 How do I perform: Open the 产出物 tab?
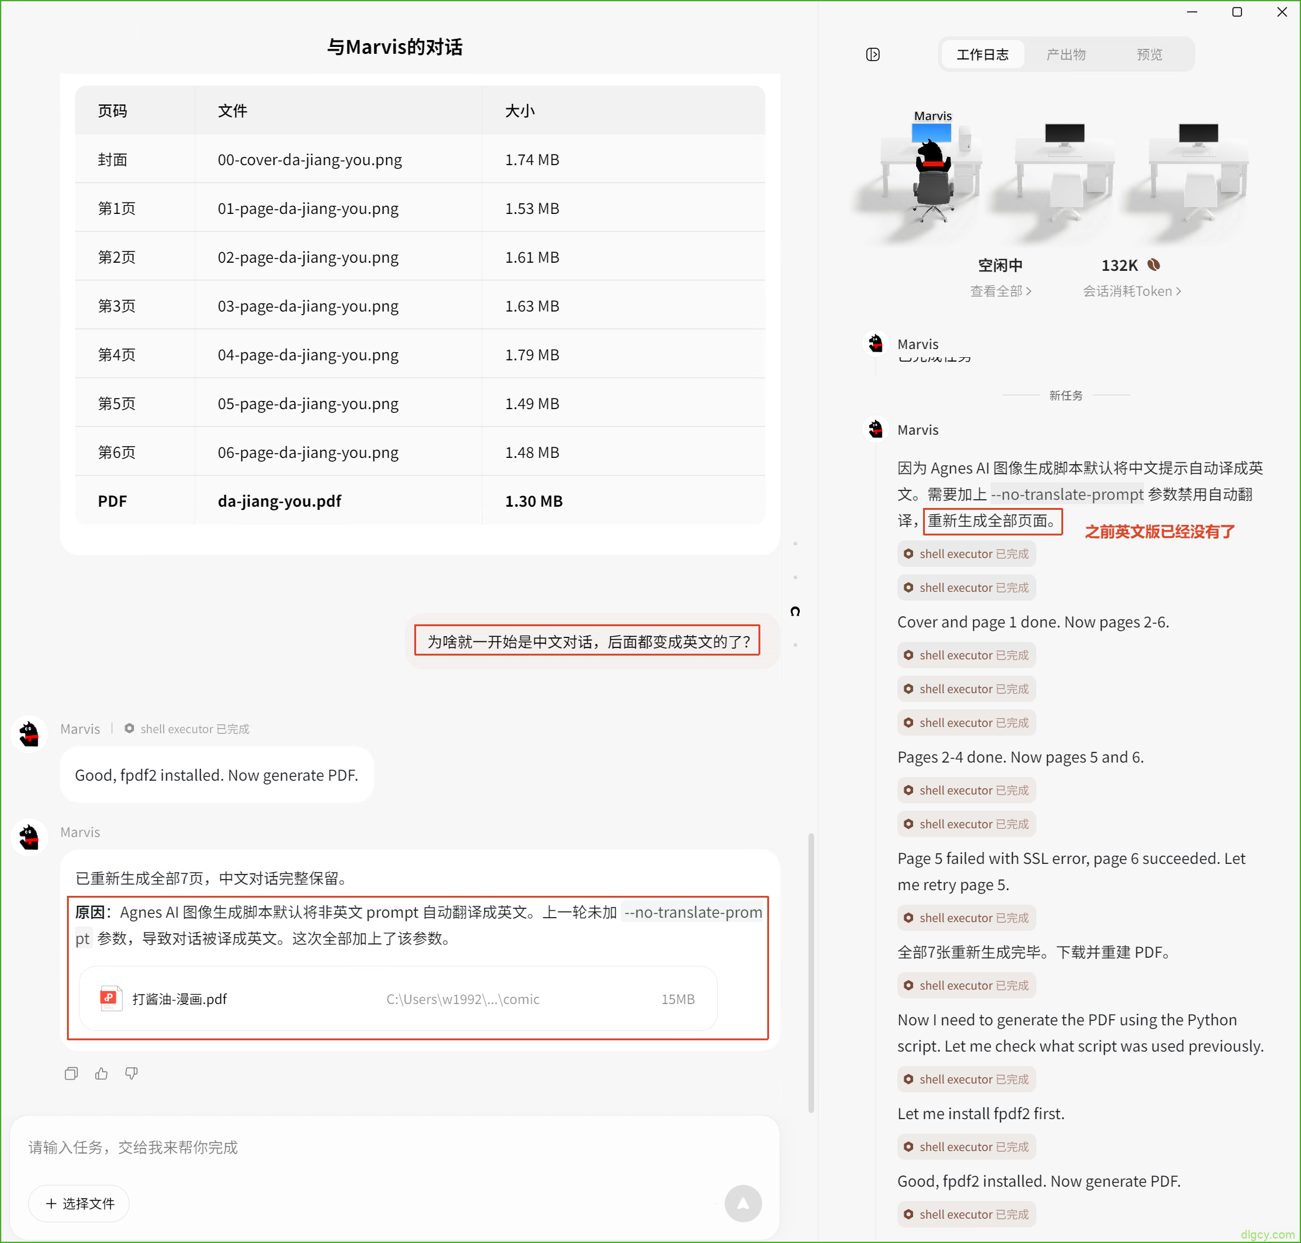[1066, 54]
